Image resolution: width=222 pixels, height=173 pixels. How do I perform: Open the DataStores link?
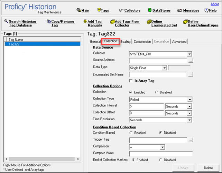[x=161, y=10]
